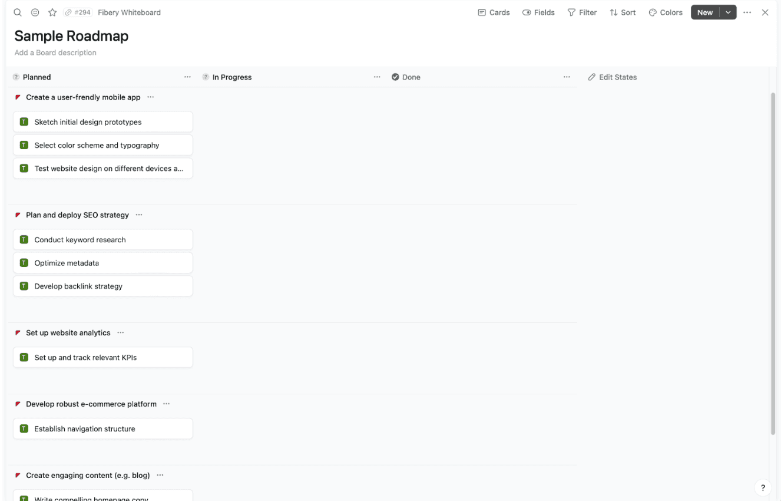Click the T icon on Conduct keyword research card
The height and width of the screenshot is (501, 781).
[x=24, y=239]
